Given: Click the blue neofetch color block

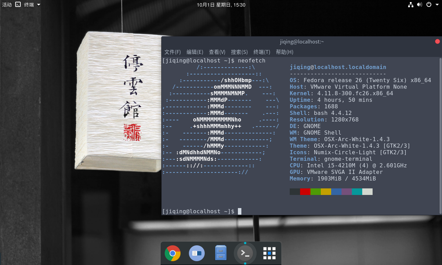Looking at the screenshot, I should click(336, 192).
